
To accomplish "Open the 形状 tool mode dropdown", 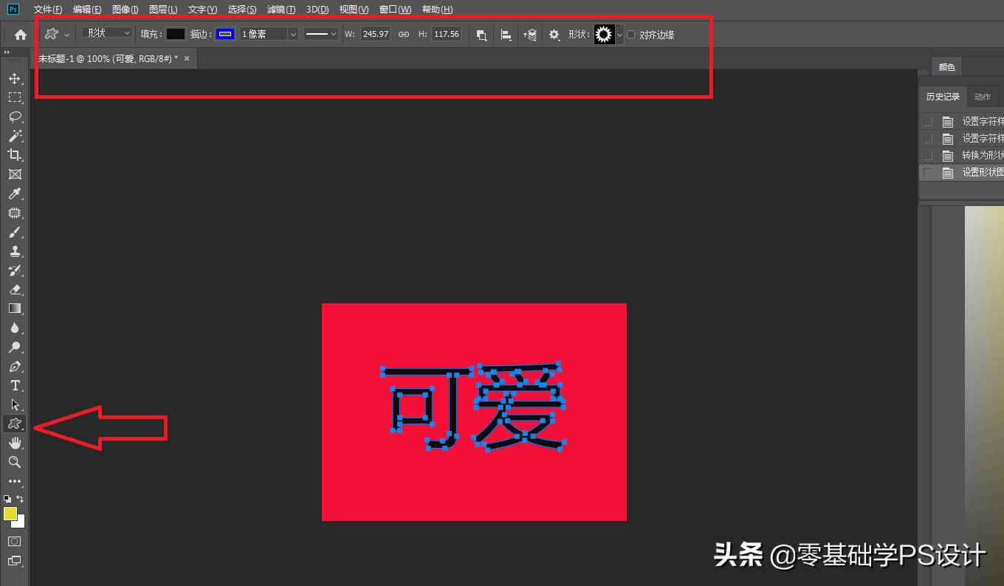I will click(106, 32).
